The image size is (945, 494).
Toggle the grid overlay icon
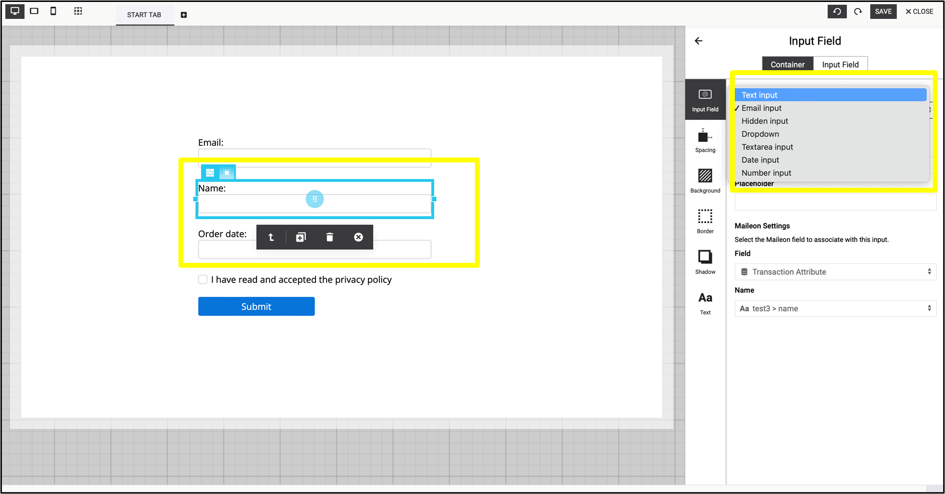coord(78,11)
